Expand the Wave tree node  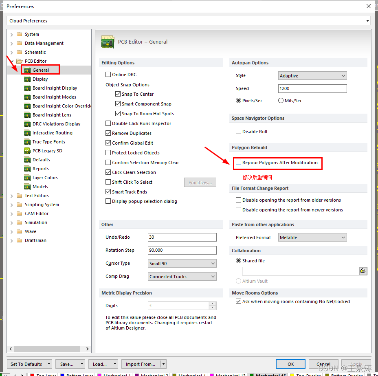point(11,232)
